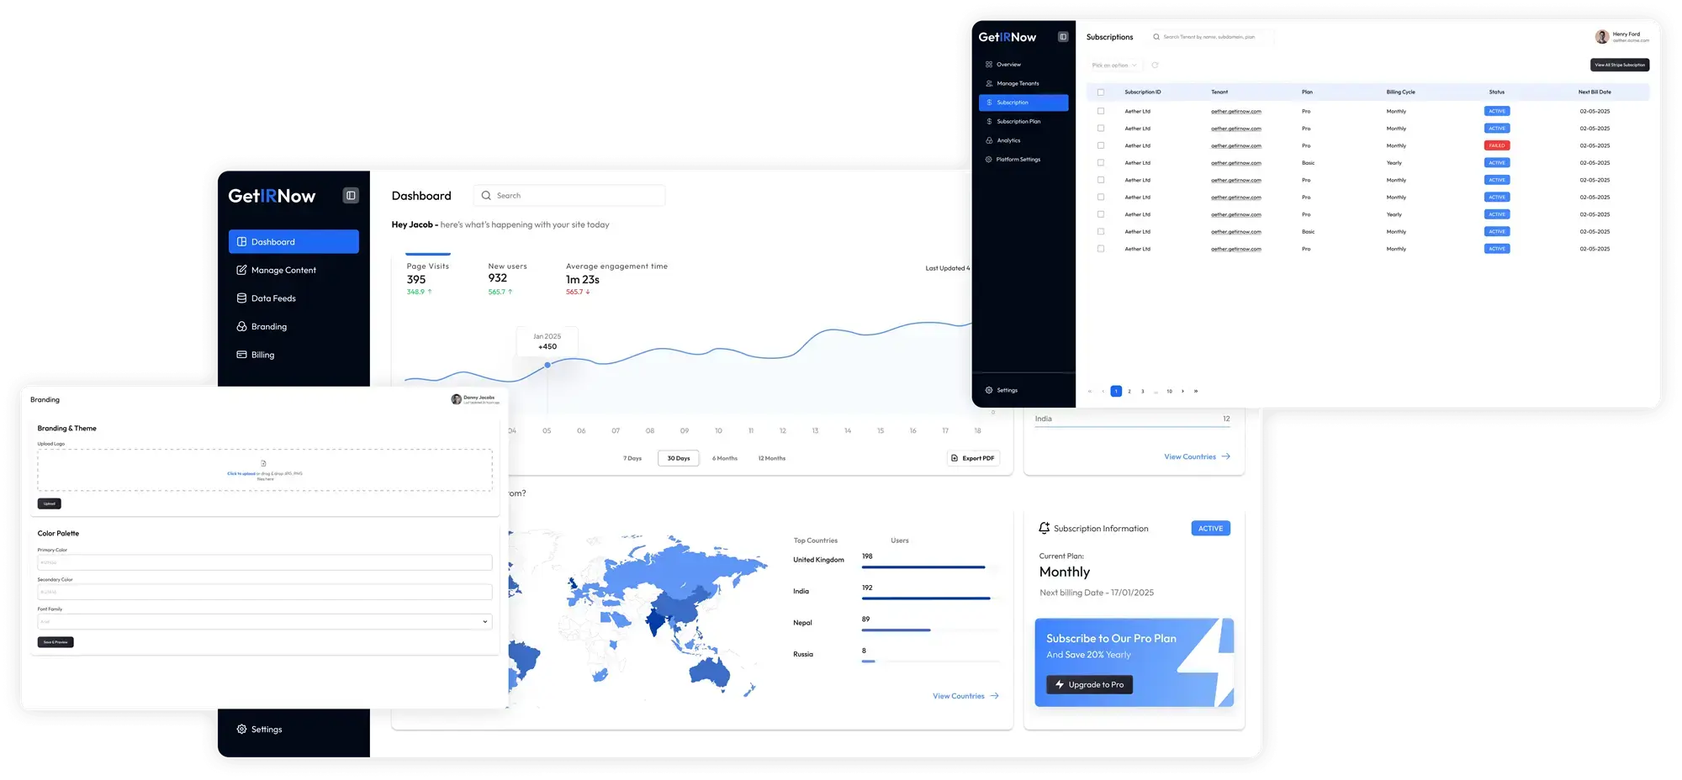Screen dimensions: 1682x780
Task: Open page 10 in Subscriptions pagination
Action: pyautogui.click(x=1169, y=391)
